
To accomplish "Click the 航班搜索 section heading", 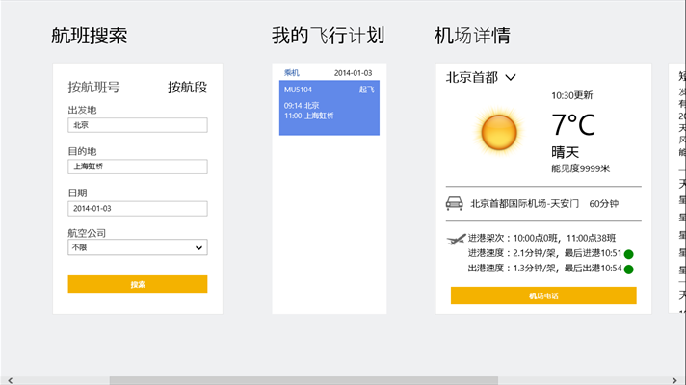I will click(x=90, y=36).
